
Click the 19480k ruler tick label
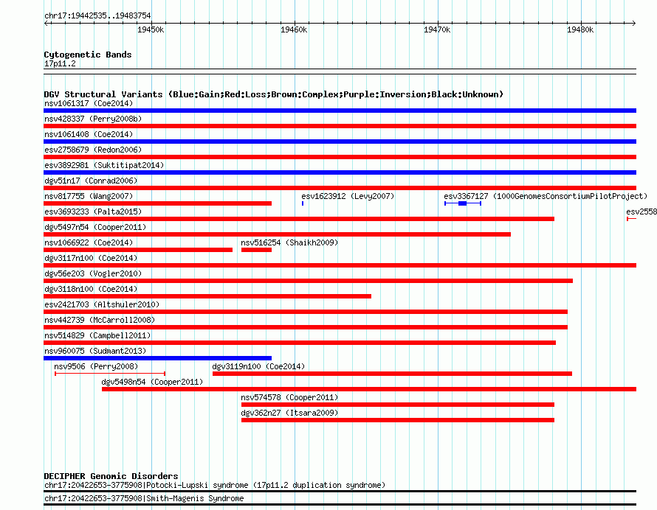[x=580, y=29]
